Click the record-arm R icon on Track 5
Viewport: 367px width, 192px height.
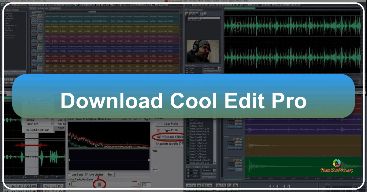235,140
